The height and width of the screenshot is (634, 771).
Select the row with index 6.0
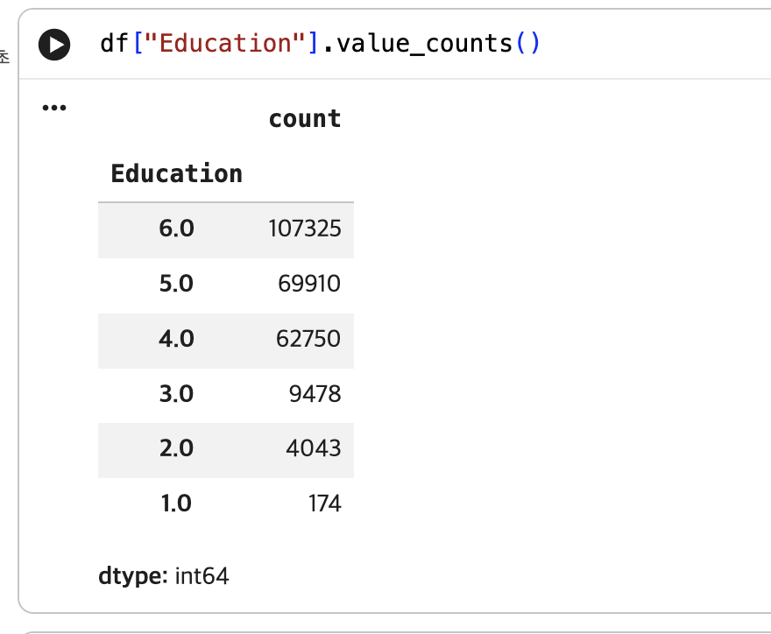226,230
